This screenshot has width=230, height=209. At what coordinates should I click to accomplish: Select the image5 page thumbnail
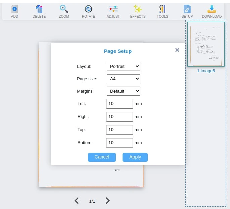tap(206, 44)
